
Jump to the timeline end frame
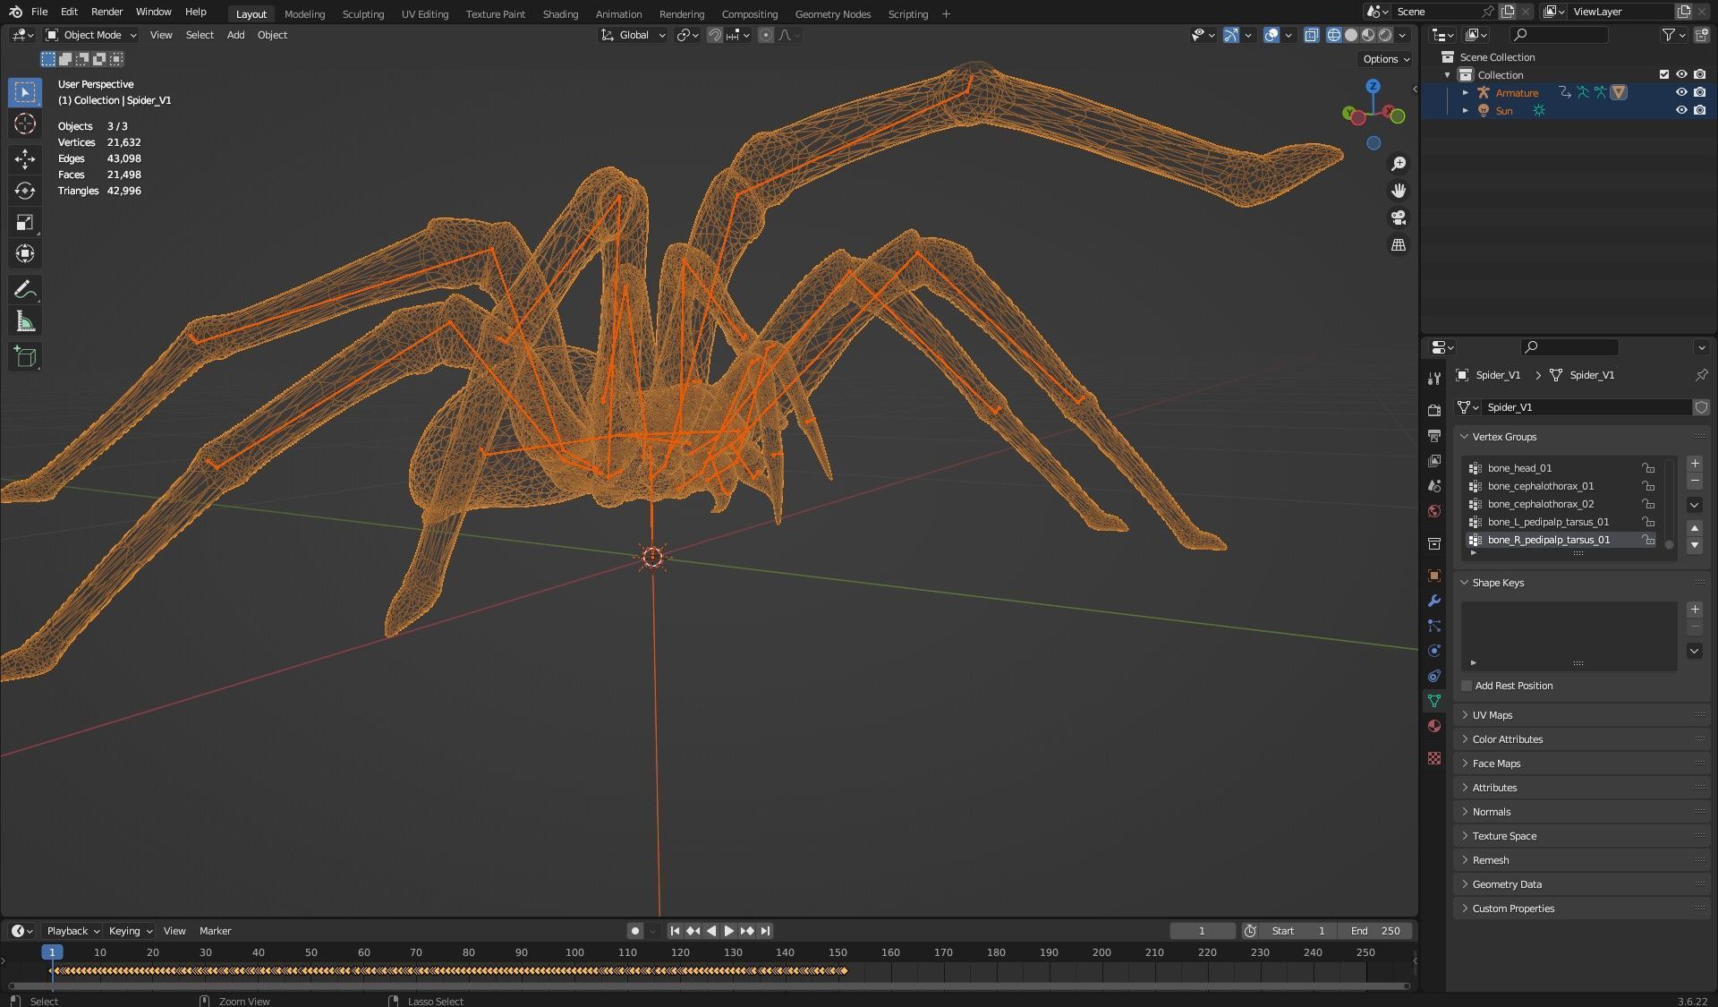(766, 931)
